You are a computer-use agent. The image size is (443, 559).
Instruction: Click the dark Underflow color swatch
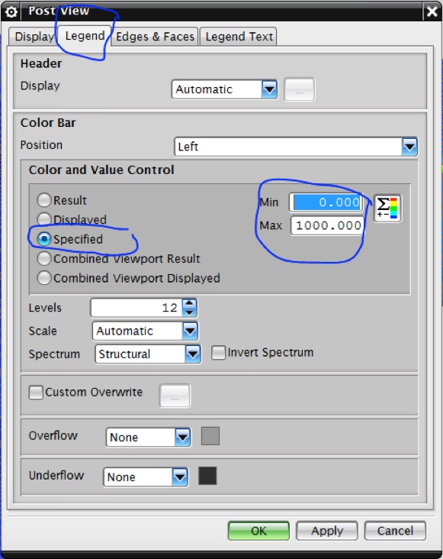point(207,476)
